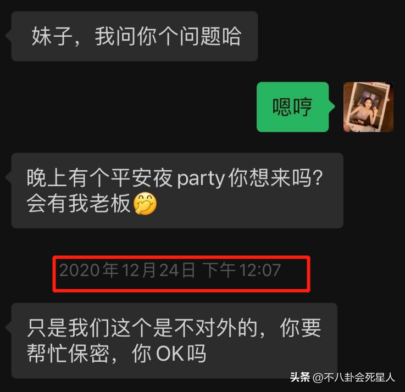
Task: Click the word party in the message
Action: pyautogui.click(x=201, y=178)
